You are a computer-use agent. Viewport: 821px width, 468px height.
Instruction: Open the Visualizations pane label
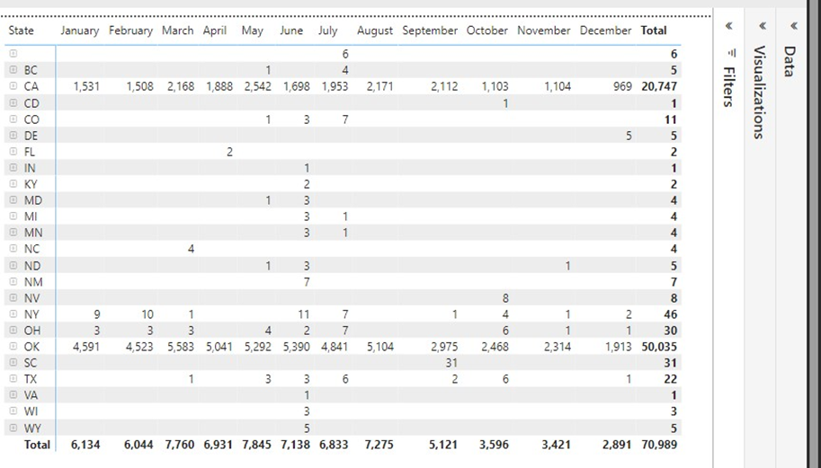point(759,92)
